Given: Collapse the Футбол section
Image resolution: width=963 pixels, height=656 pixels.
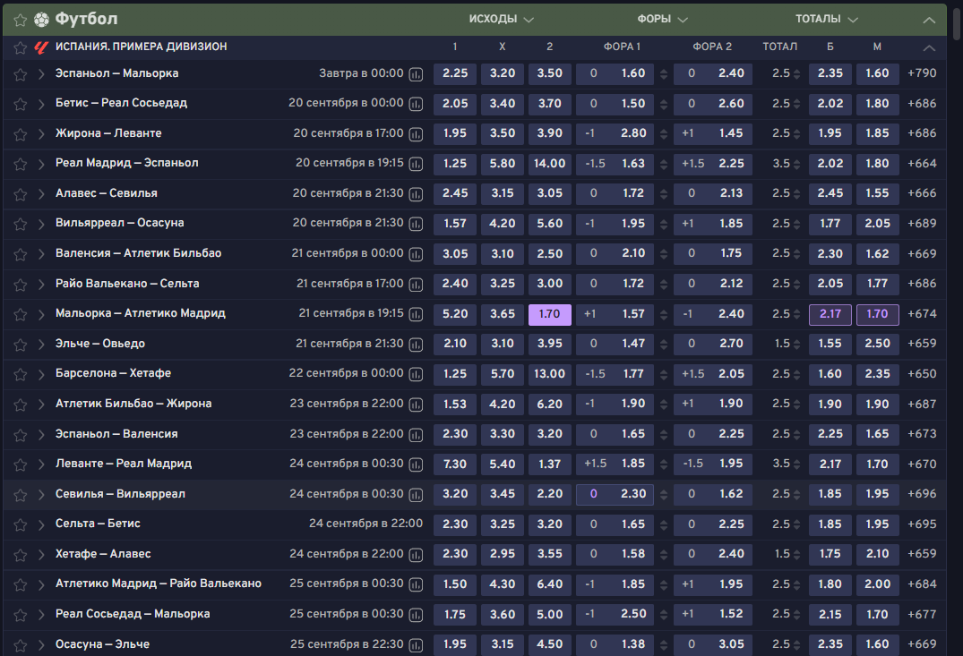Looking at the screenshot, I should pyautogui.click(x=929, y=20).
